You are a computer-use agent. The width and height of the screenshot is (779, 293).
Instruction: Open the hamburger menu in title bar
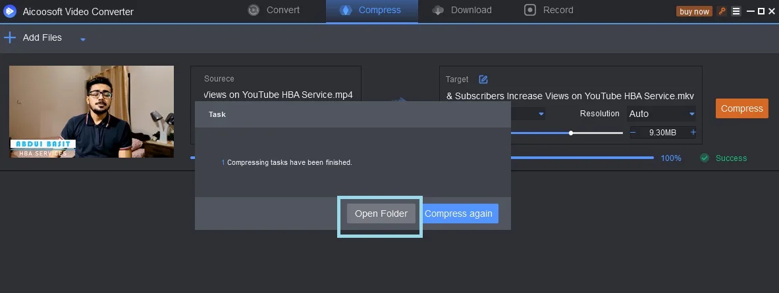click(736, 11)
